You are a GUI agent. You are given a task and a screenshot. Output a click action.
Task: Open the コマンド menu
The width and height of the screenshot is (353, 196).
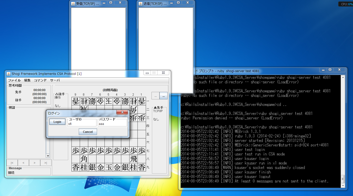point(40,80)
